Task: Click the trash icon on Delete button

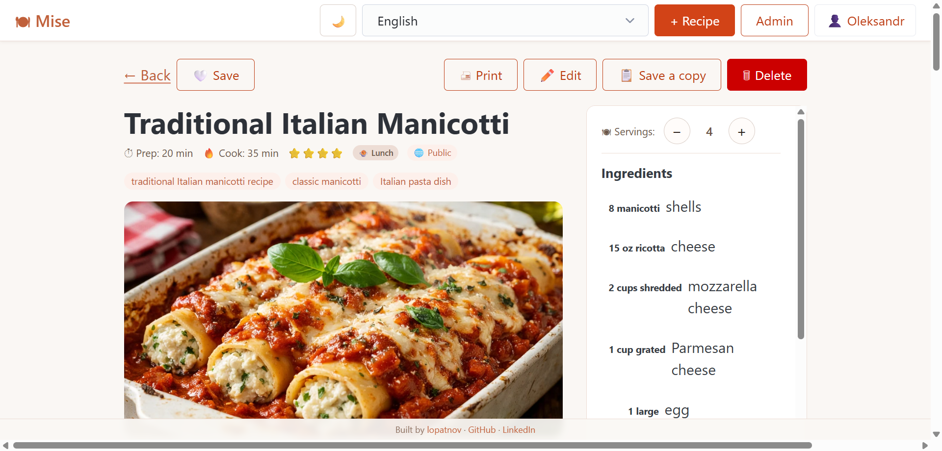Action: [x=747, y=75]
